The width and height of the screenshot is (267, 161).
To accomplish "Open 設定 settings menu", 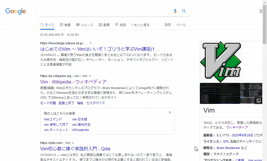I will pyautogui.click(x=168, y=25).
